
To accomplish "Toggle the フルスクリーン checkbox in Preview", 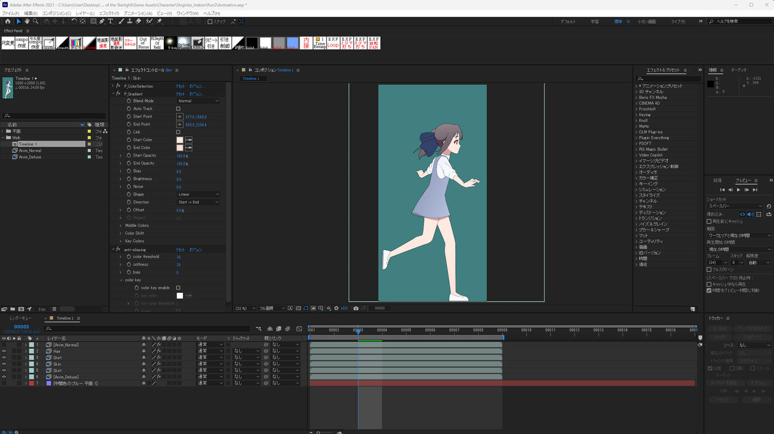I will (709, 270).
